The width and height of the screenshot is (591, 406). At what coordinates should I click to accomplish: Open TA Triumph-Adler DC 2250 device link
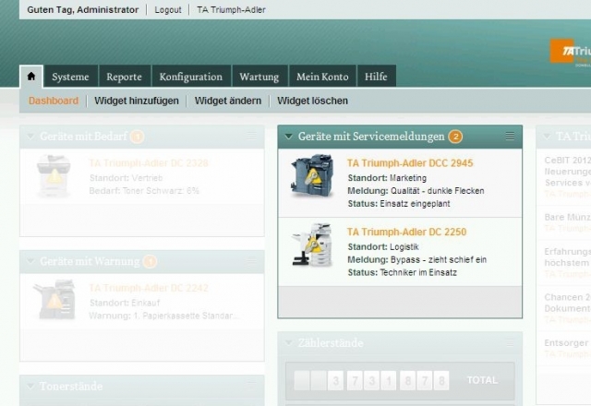point(406,232)
